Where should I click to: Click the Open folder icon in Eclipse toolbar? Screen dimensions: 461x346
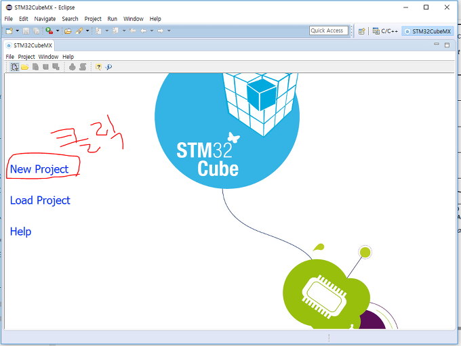(x=68, y=31)
